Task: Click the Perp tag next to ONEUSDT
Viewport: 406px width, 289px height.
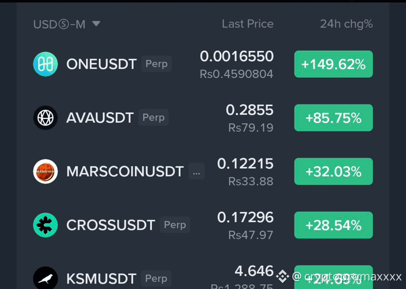Action: [x=156, y=64]
